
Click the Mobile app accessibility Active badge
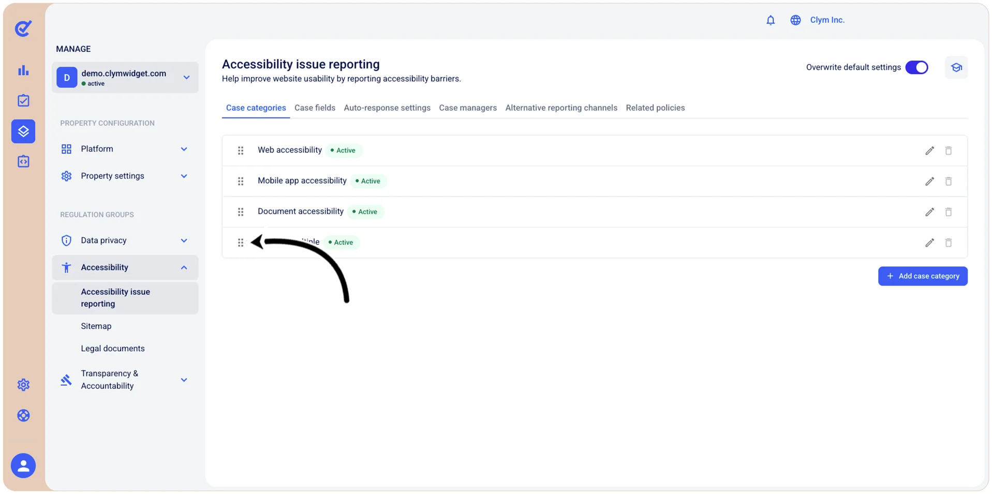click(x=368, y=181)
